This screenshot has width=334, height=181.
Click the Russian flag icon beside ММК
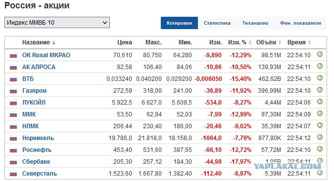point(13,115)
